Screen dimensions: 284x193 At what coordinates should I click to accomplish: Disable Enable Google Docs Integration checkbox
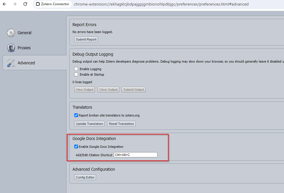point(76,147)
